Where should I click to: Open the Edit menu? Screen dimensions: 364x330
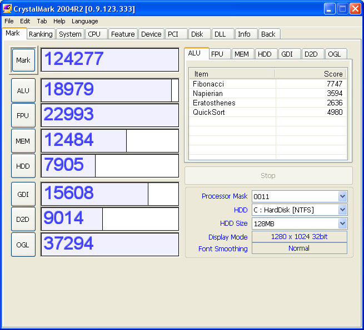tap(25, 21)
